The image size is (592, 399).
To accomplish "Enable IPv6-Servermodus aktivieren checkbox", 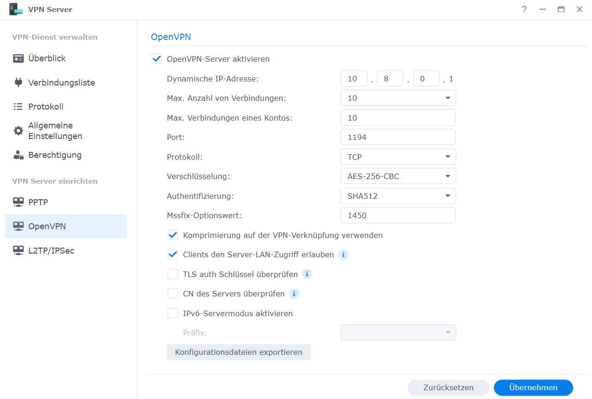I will (x=173, y=313).
